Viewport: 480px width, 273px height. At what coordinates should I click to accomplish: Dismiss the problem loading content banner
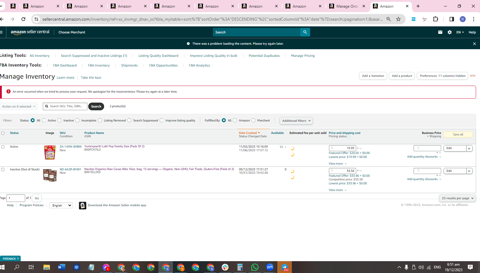(x=475, y=44)
